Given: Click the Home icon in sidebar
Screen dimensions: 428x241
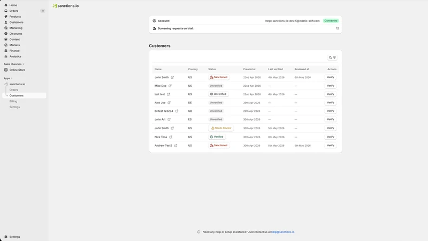Looking at the screenshot, I should pyautogui.click(x=6, y=5).
